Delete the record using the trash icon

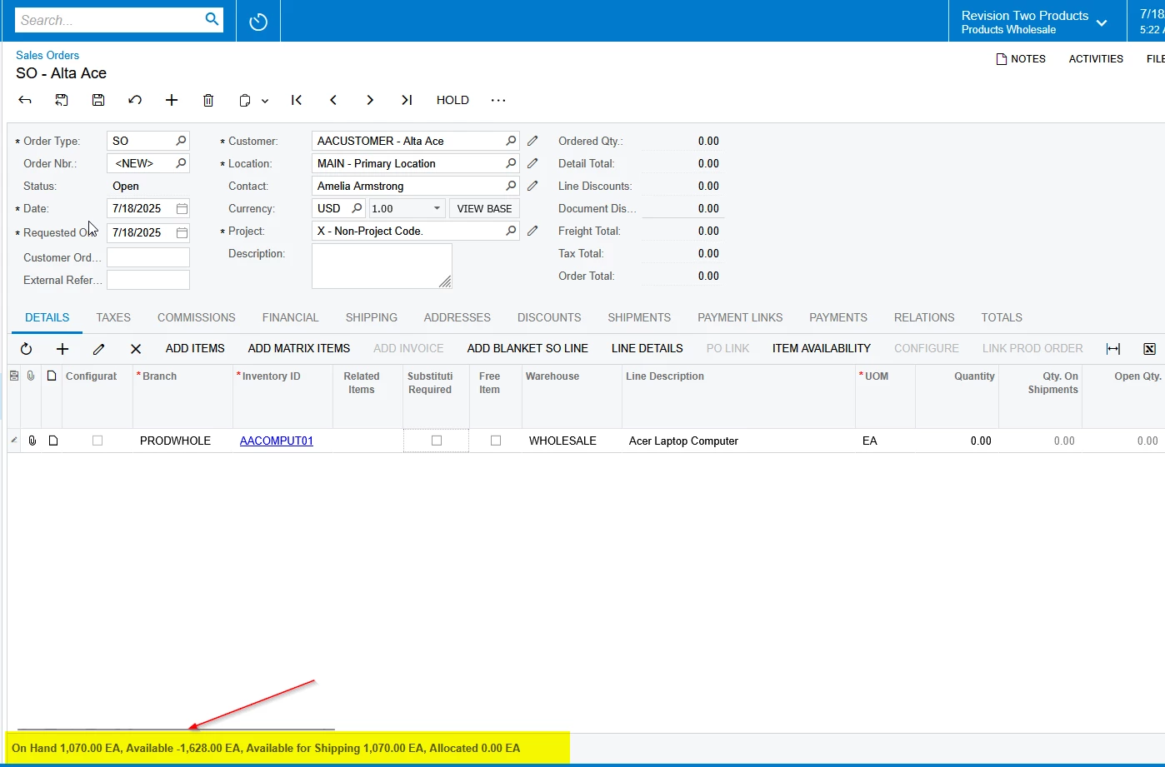[208, 99]
